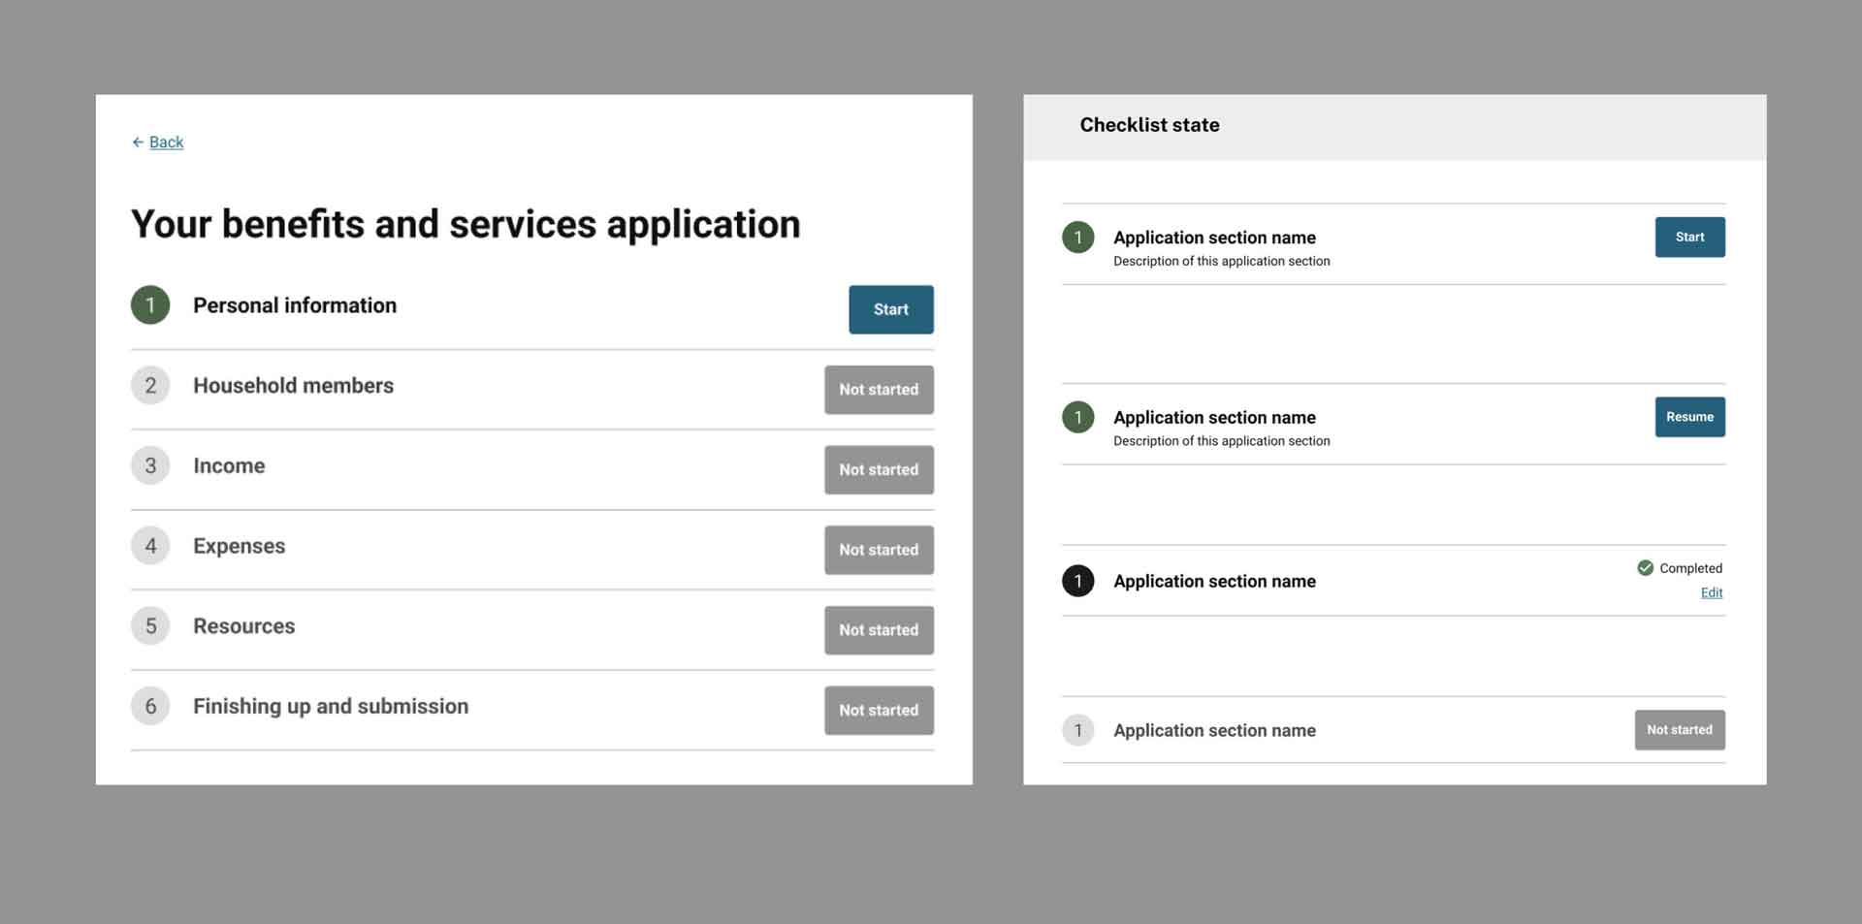Select step 4 circle next to Expenses

point(150,546)
